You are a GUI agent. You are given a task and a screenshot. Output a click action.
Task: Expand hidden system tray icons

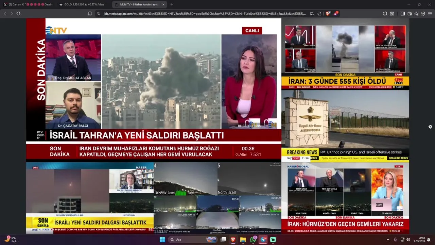point(388,240)
